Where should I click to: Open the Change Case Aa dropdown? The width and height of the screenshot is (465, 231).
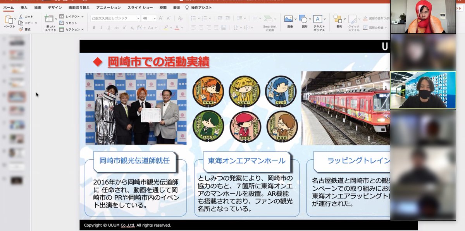click(155, 28)
